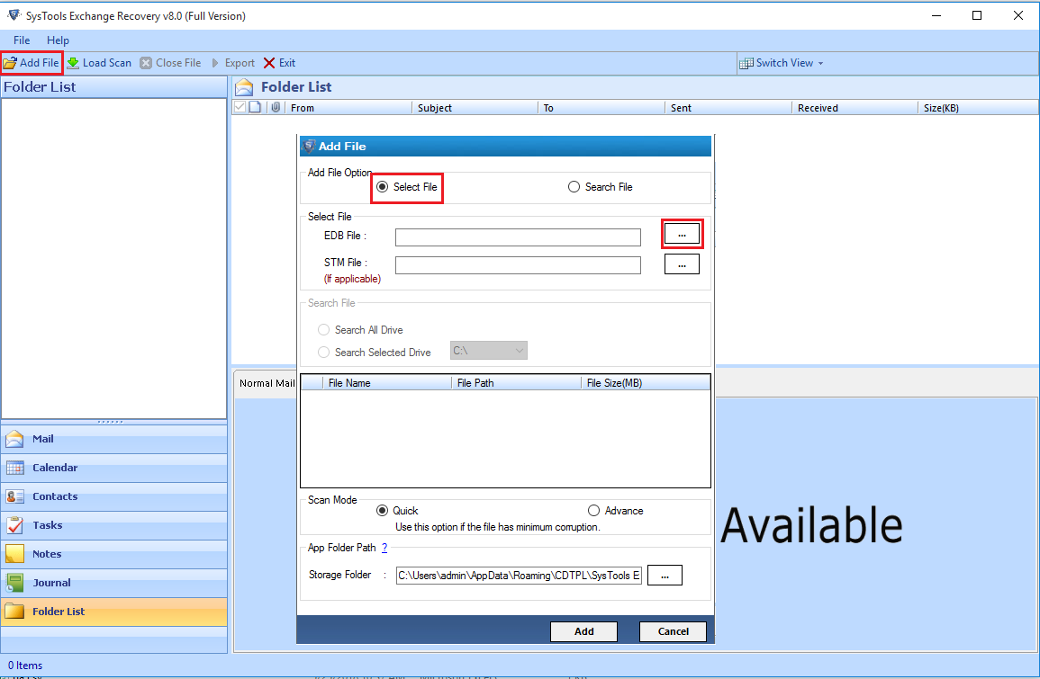Click the File Path column header
The width and height of the screenshot is (1040, 679).
[517, 383]
